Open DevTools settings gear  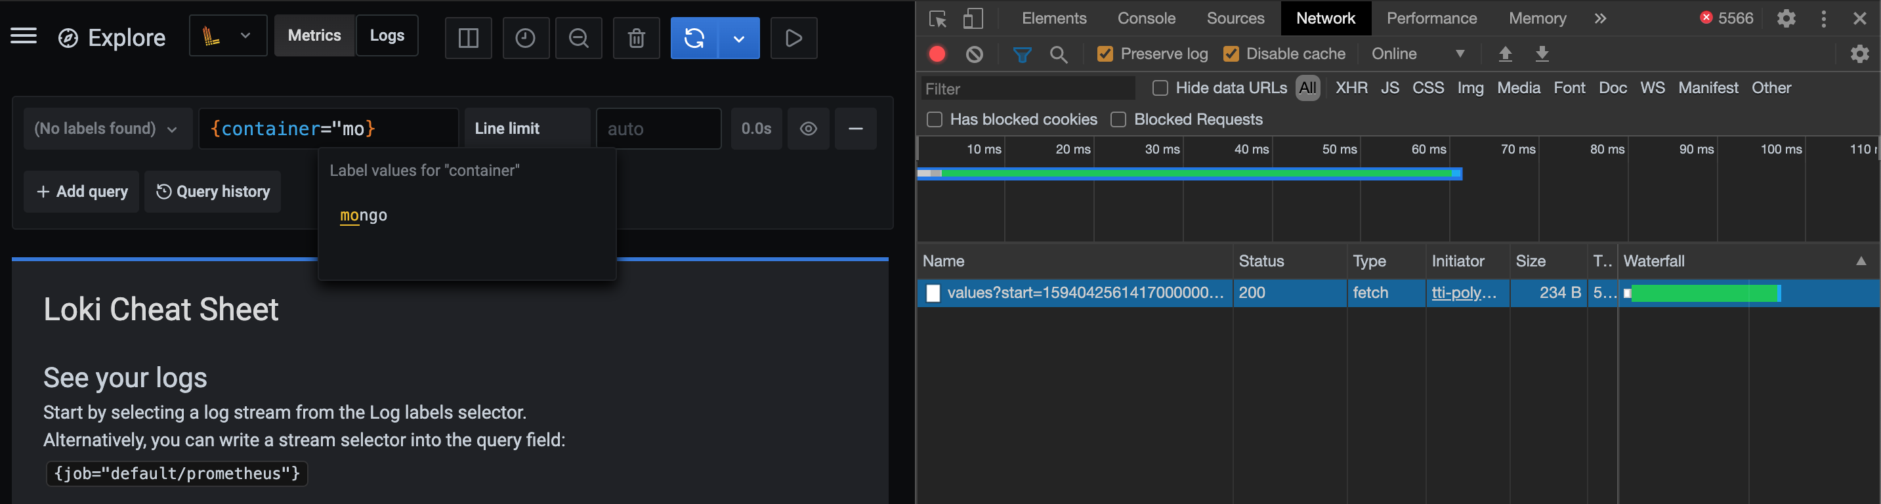click(x=1786, y=18)
